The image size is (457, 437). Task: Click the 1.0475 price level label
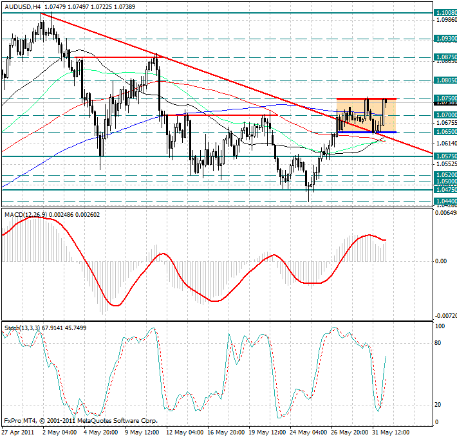coord(445,190)
